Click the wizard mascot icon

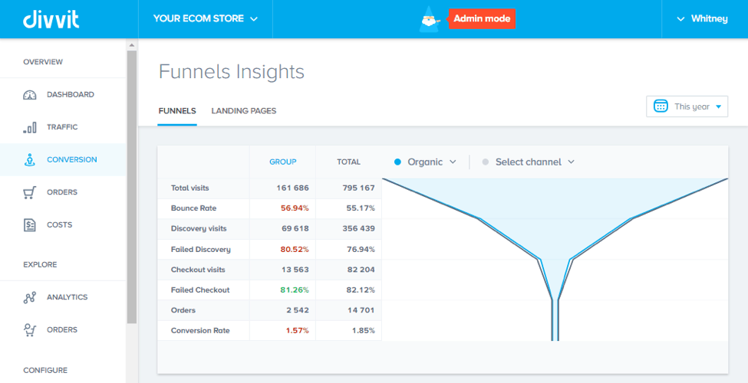pos(430,20)
